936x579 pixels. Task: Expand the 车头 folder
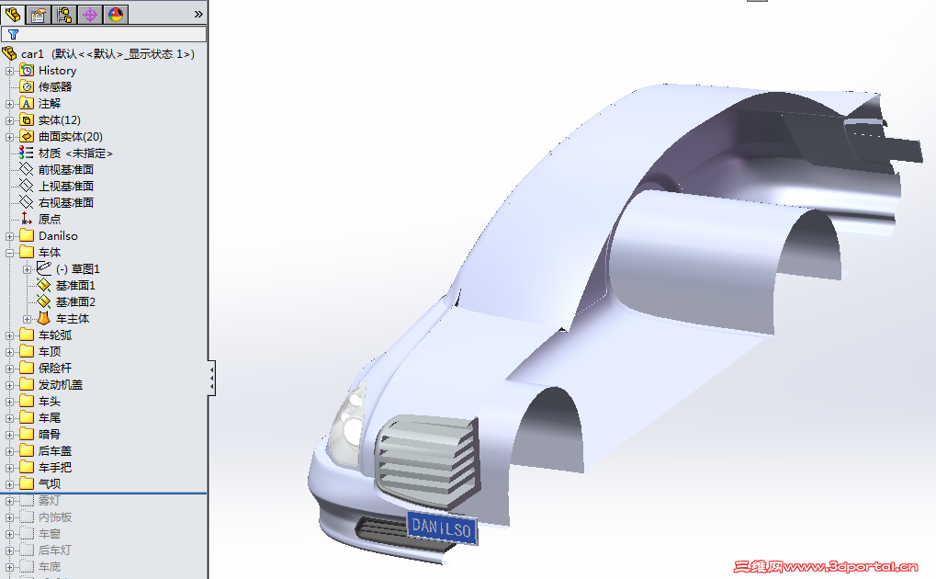9,403
